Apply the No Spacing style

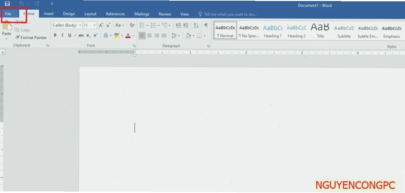[249, 31]
